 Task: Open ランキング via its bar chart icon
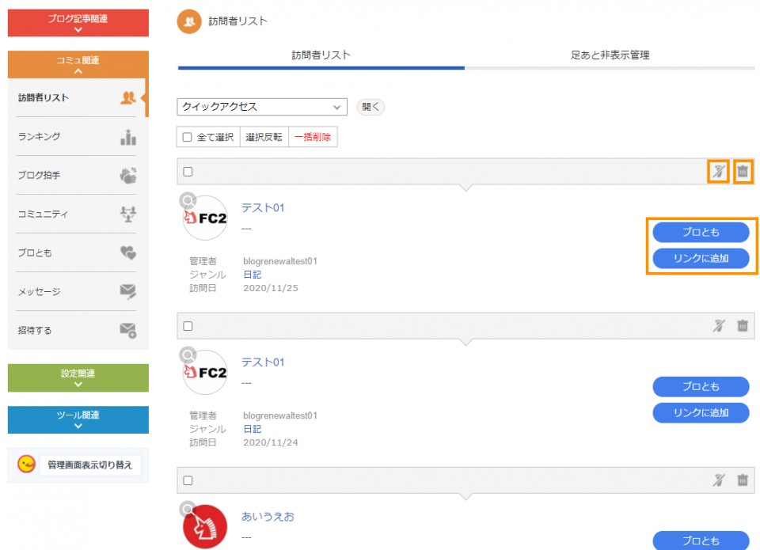(x=127, y=137)
